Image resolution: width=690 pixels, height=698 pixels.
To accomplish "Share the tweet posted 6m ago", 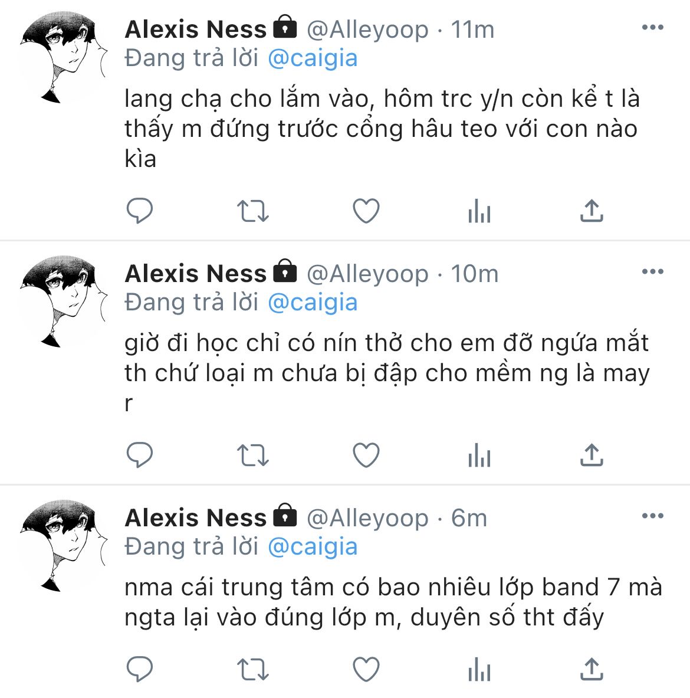I will click(x=592, y=668).
